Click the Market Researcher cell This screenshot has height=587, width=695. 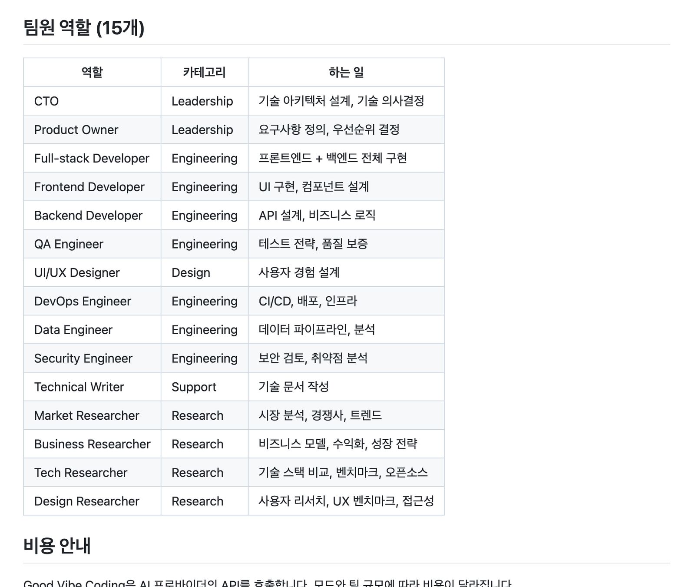(92, 415)
